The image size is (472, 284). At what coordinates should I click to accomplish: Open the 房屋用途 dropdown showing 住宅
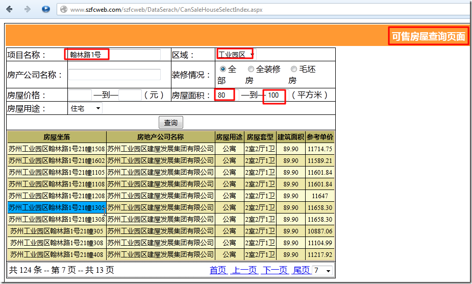[x=85, y=108]
